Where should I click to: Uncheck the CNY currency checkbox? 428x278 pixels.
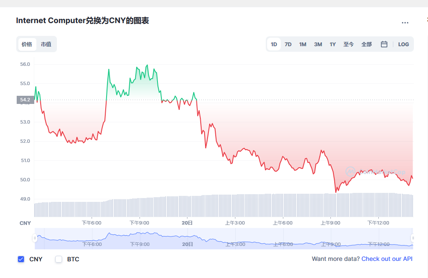pos(21,259)
